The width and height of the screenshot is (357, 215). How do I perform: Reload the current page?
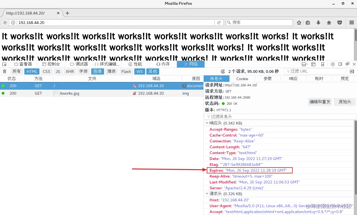(x=219, y=23)
